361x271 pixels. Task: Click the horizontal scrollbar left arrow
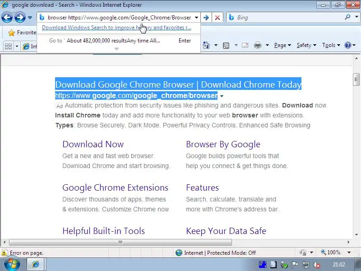(5, 242)
